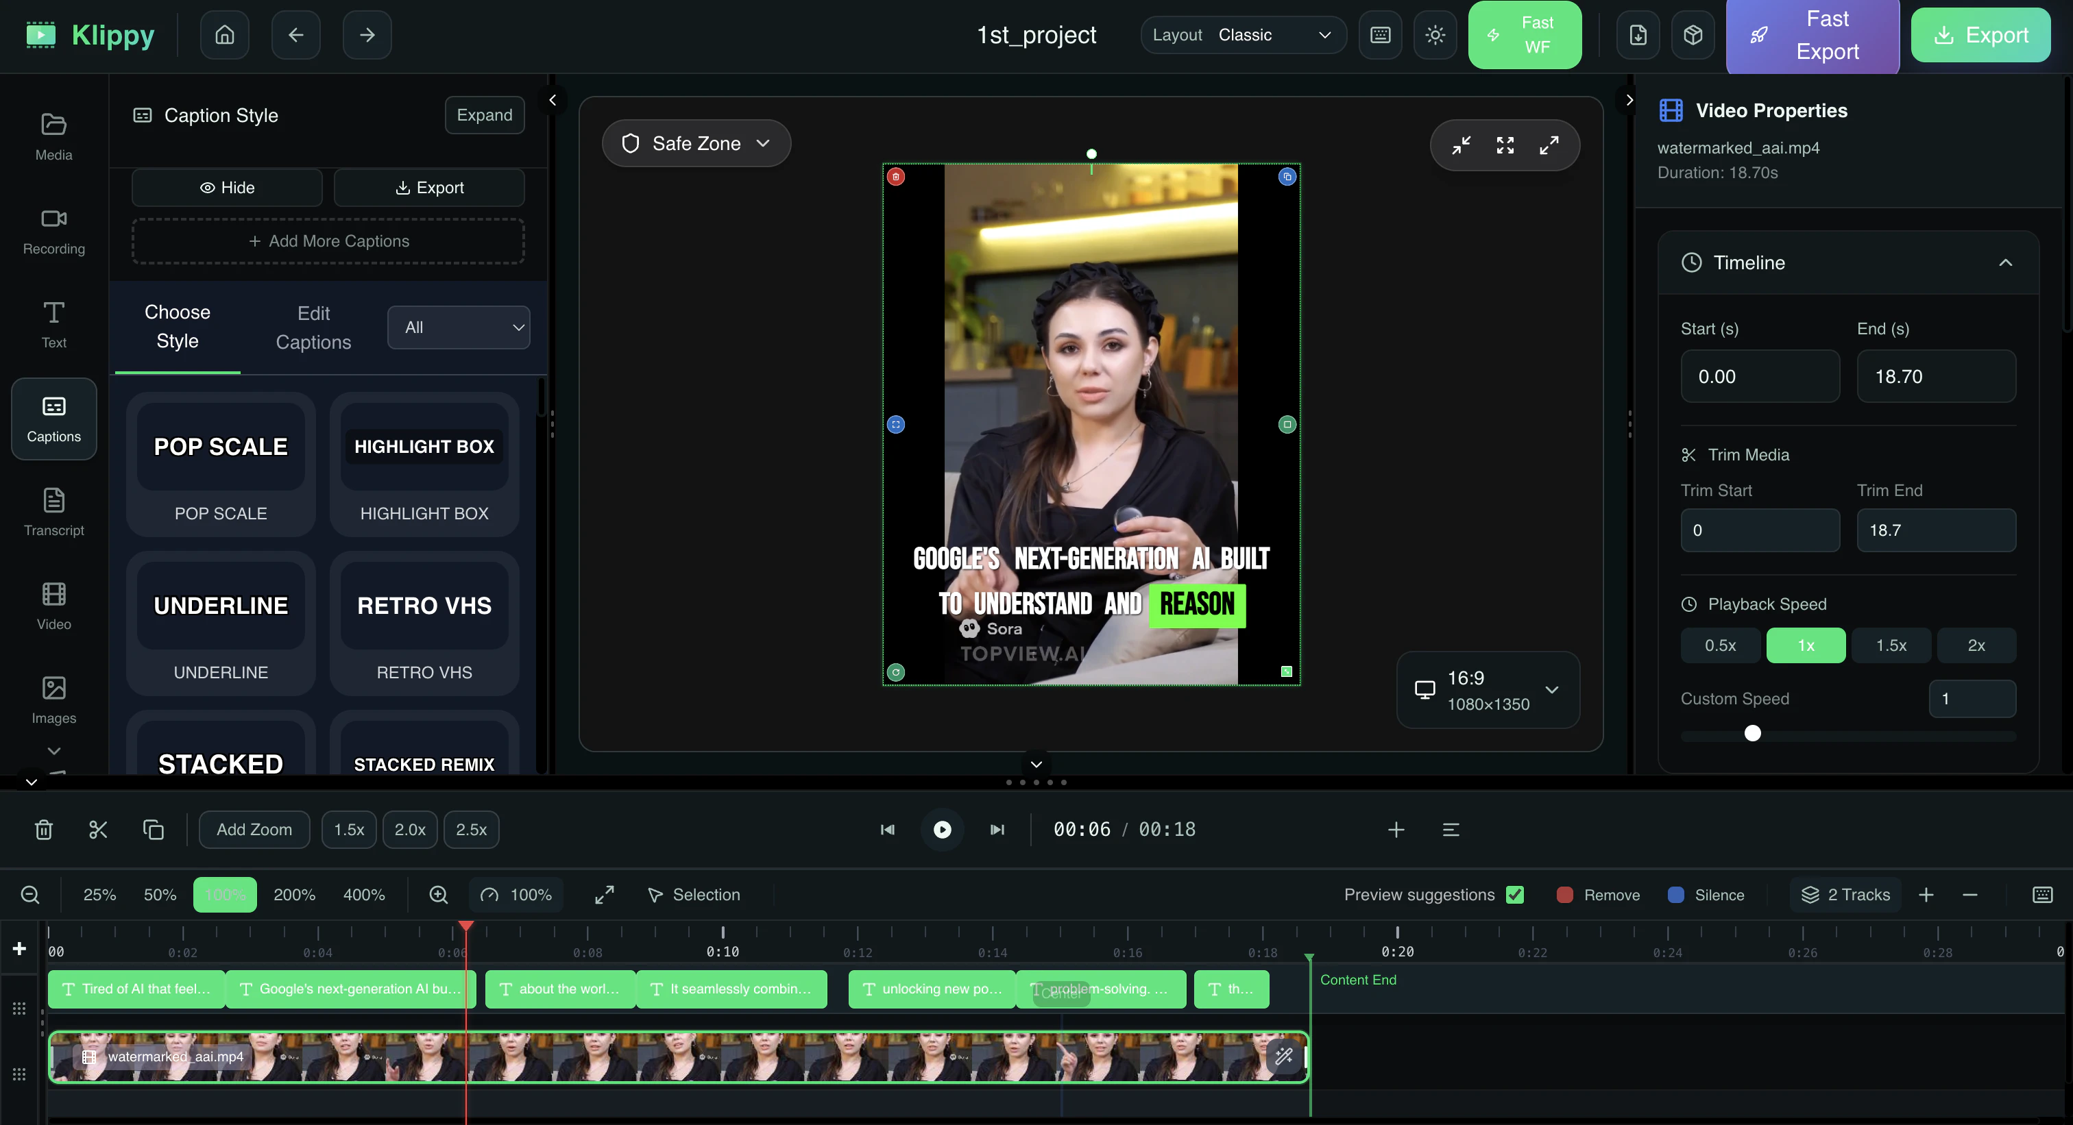
Task: Open the Safe Zone dropdown
Action: 696,143
